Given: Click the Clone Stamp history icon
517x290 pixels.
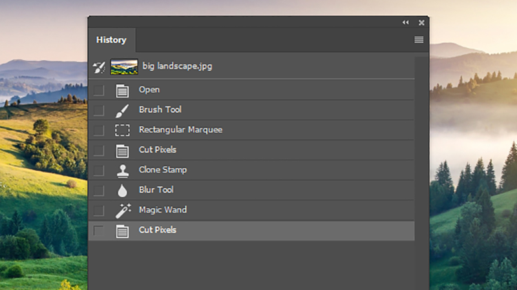Looking at the screenshot, I should (123, 171).
